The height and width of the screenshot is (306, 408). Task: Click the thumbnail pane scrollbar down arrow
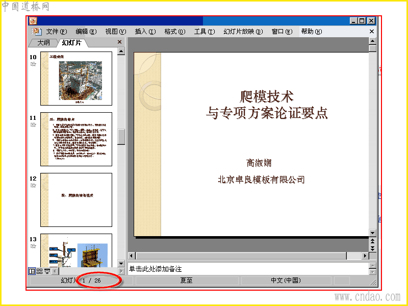click(x=121, y=263)
